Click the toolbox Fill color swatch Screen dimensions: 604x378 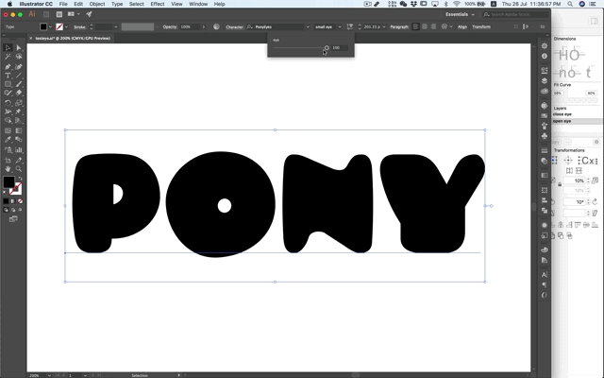coord(8,182)
